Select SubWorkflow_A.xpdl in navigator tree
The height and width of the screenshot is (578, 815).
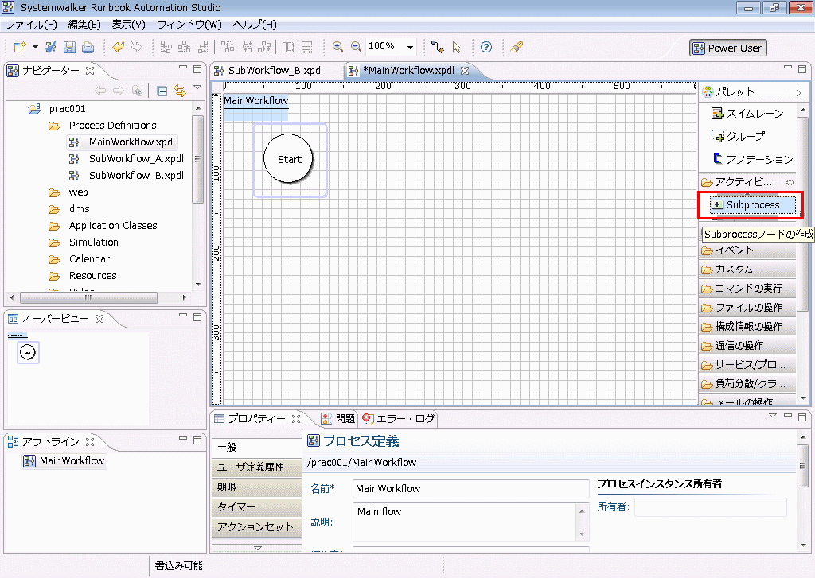click(x=136, y=158)
